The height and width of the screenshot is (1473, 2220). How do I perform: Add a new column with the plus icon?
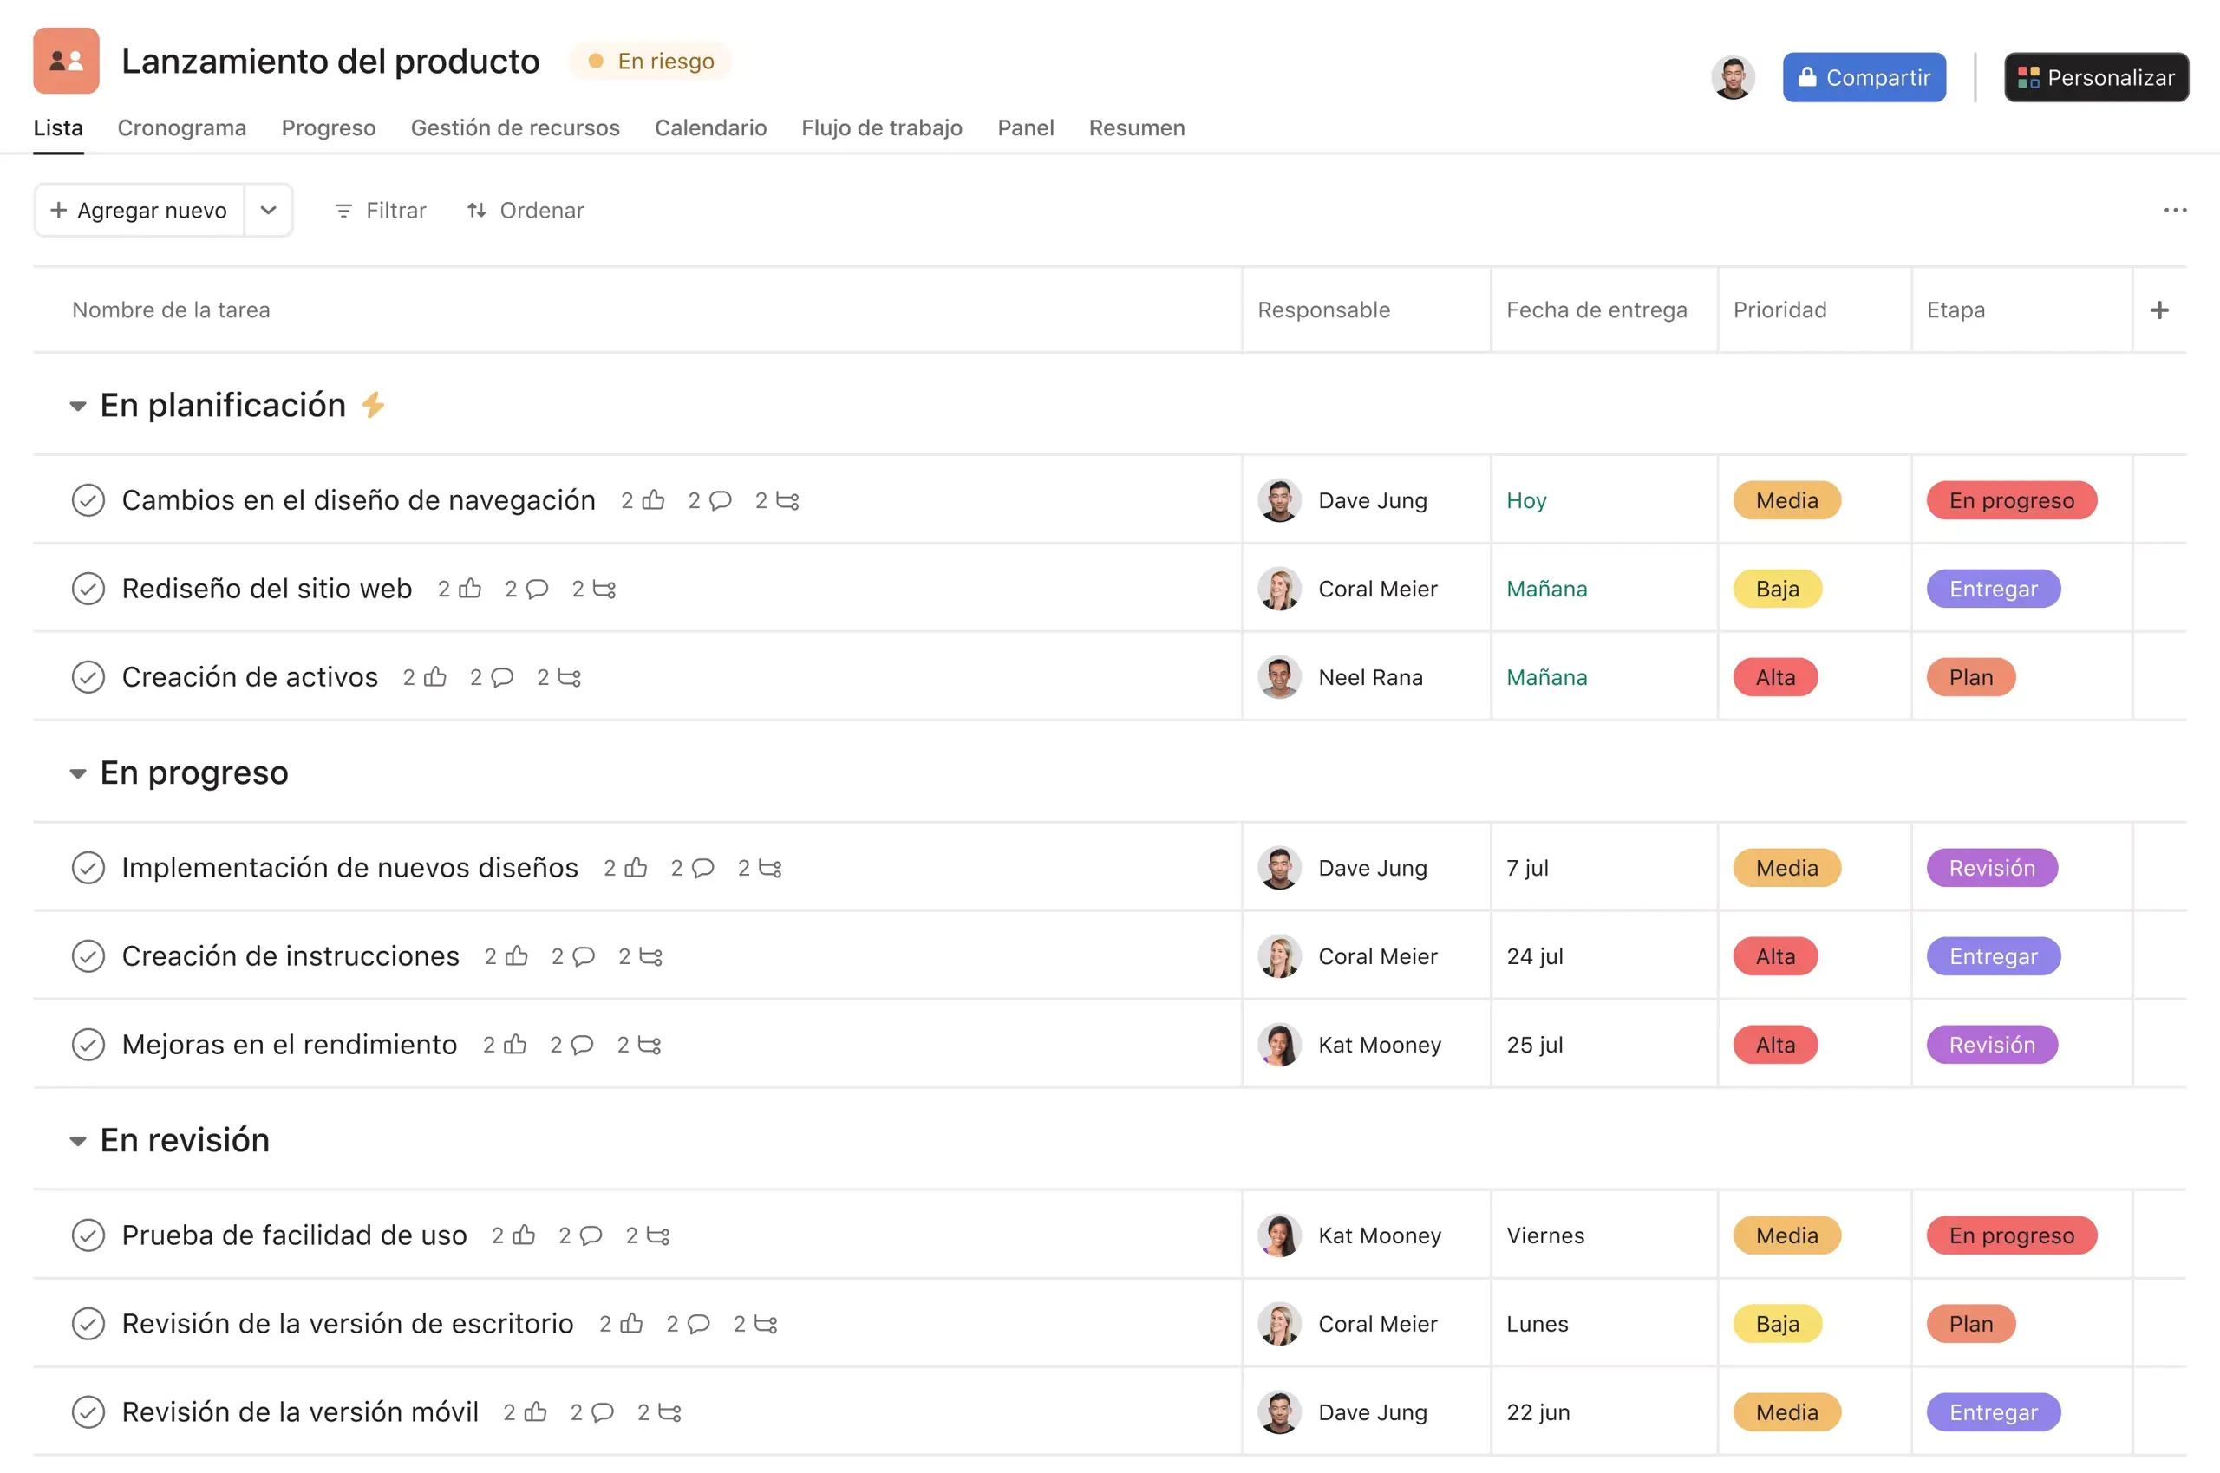click(x=2161, y=309)
